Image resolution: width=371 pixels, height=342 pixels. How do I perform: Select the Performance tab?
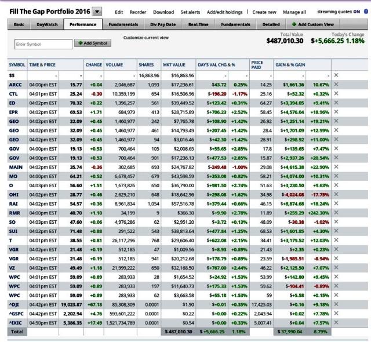click(83, 24)
